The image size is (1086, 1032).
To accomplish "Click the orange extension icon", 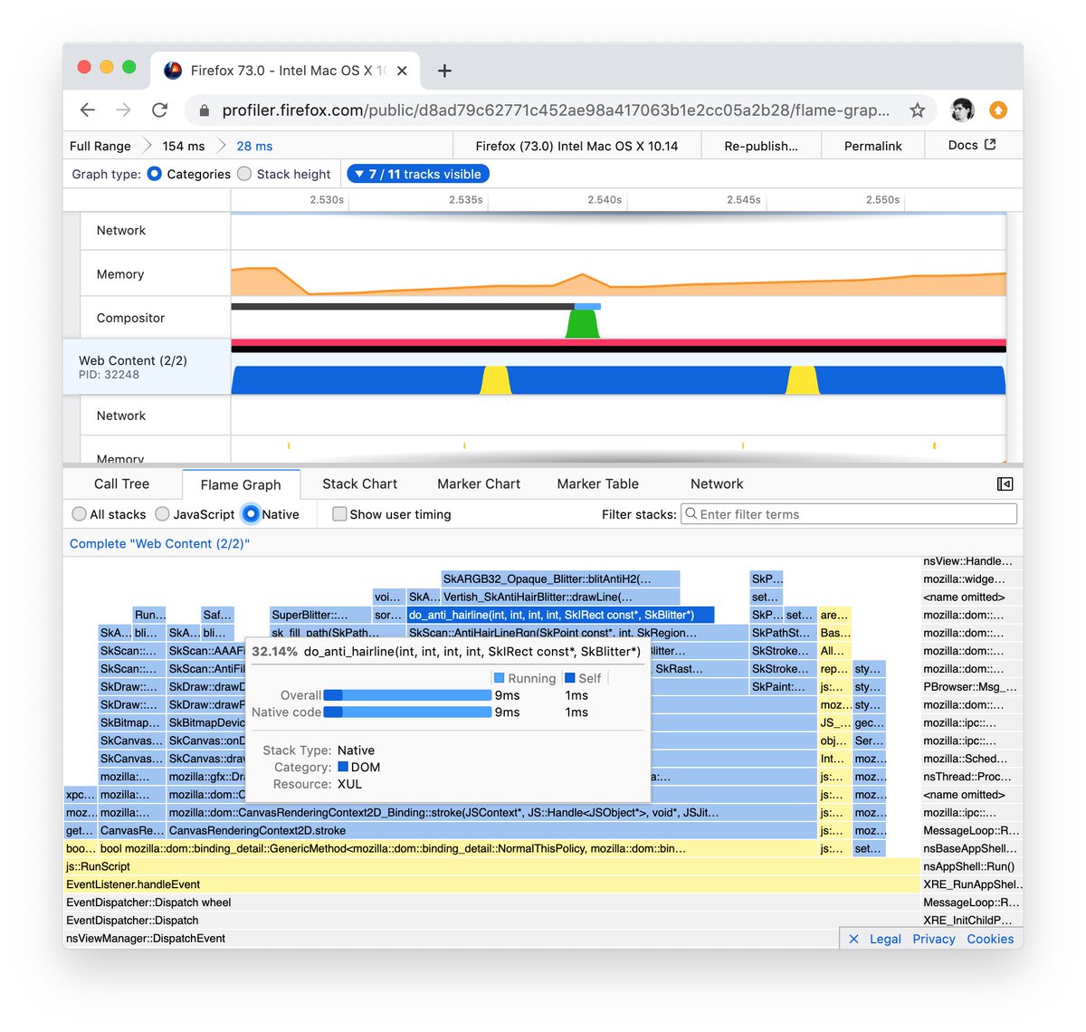I will (x=998, y=110).
